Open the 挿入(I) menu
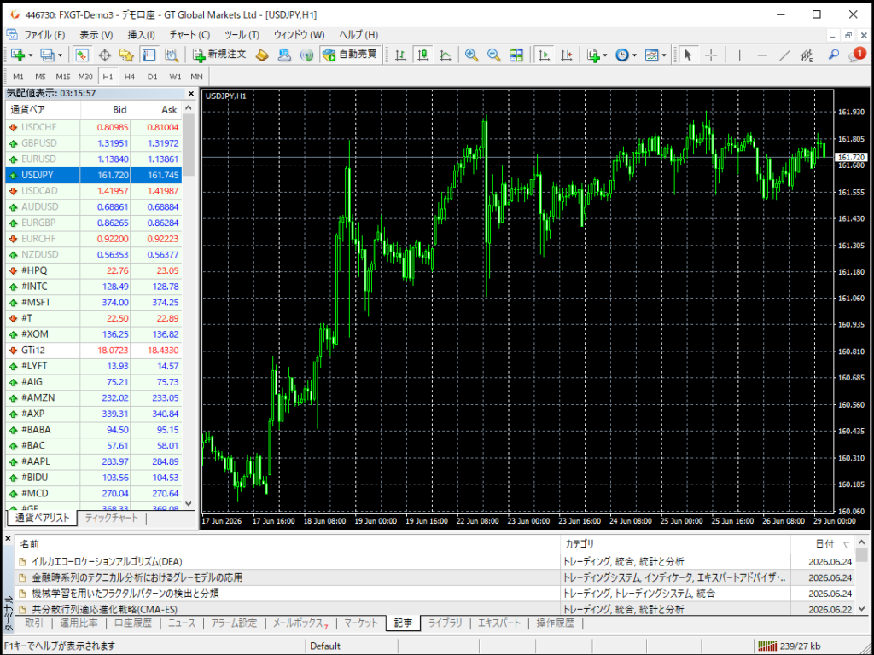 coord(142,34)
